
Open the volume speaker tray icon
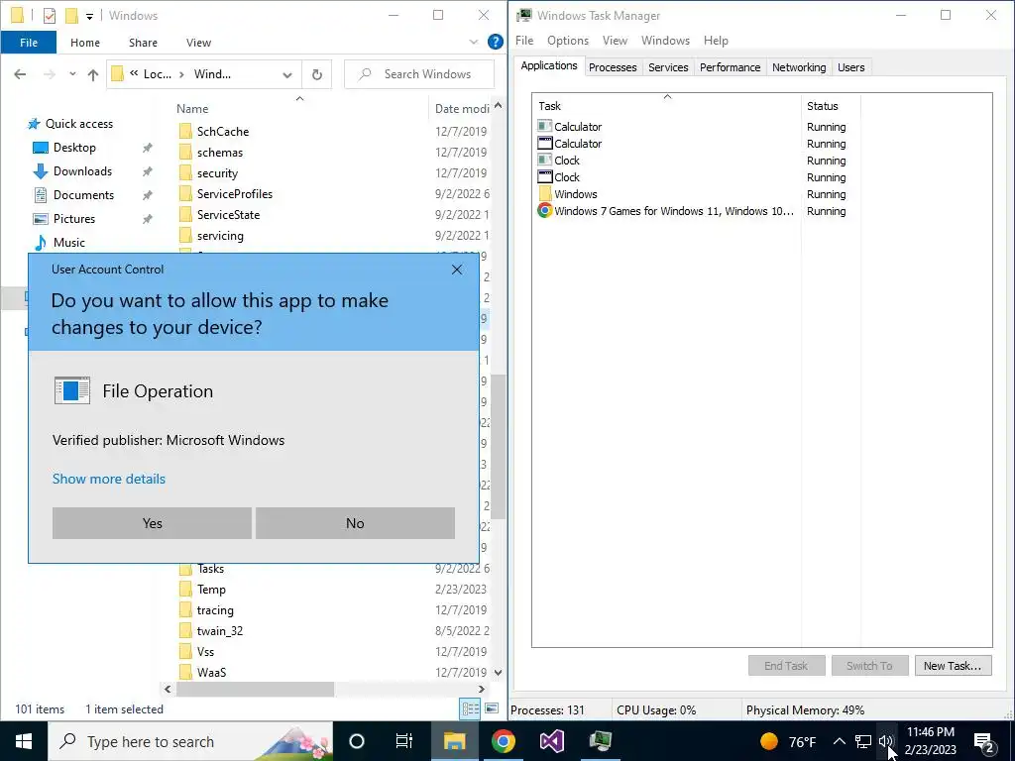point(886,741)
